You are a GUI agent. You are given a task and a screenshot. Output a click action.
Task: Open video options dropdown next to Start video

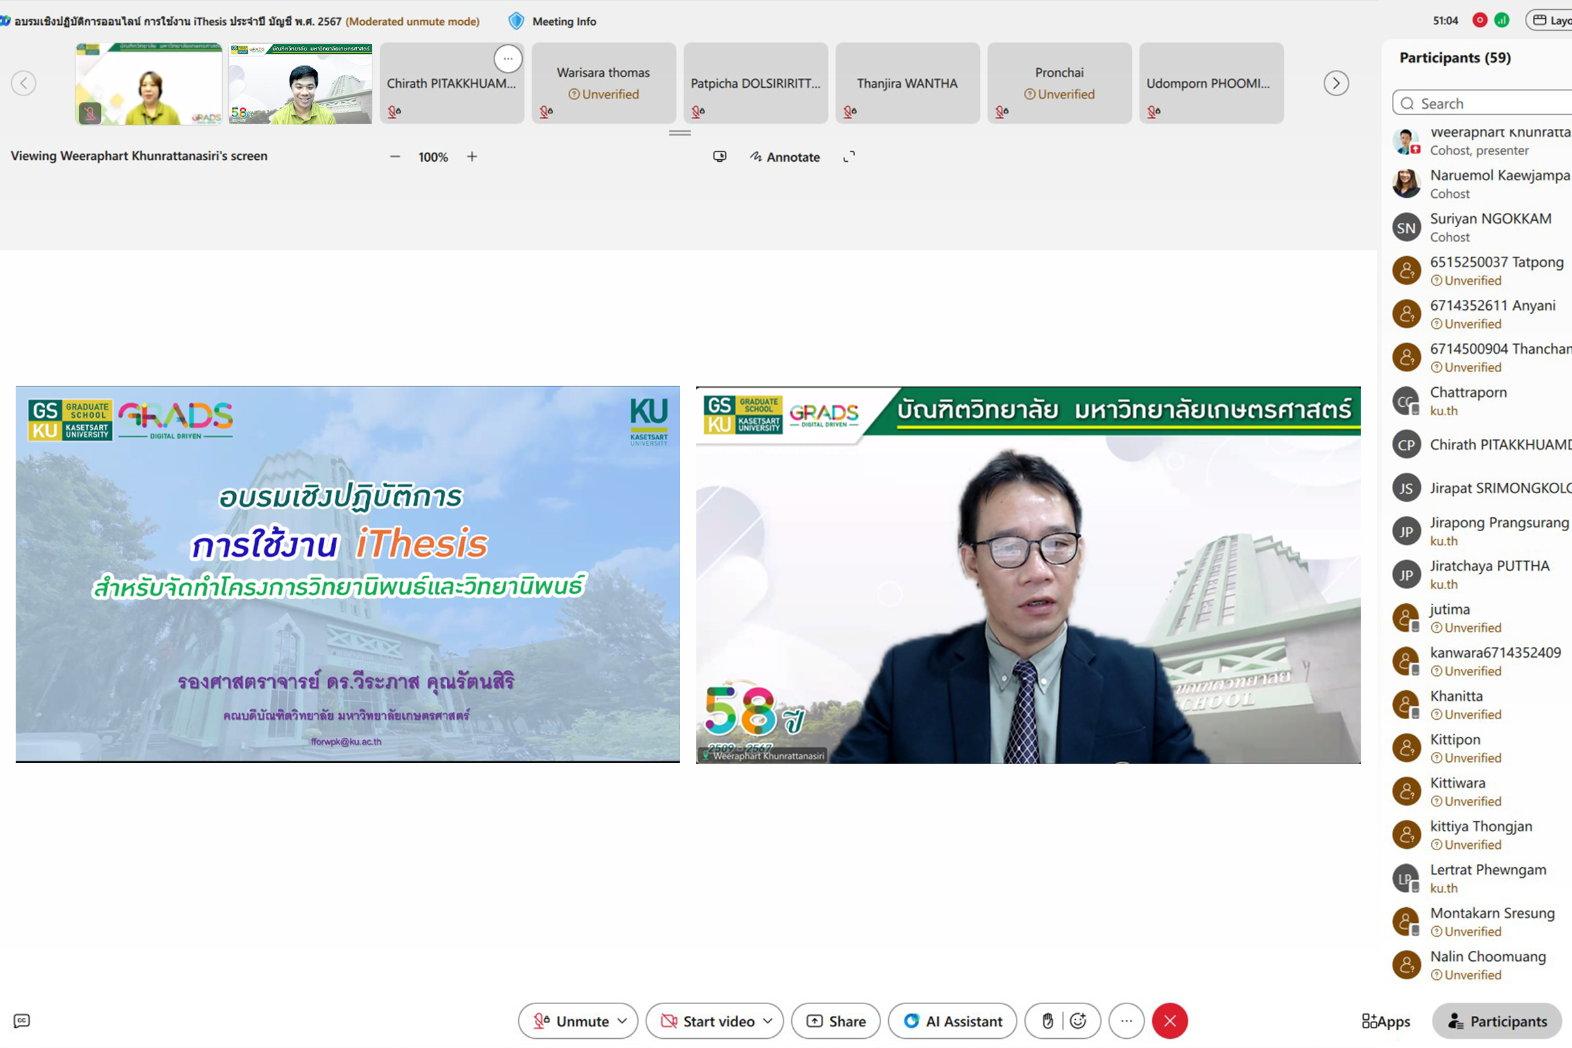[x=768, y=1021]
